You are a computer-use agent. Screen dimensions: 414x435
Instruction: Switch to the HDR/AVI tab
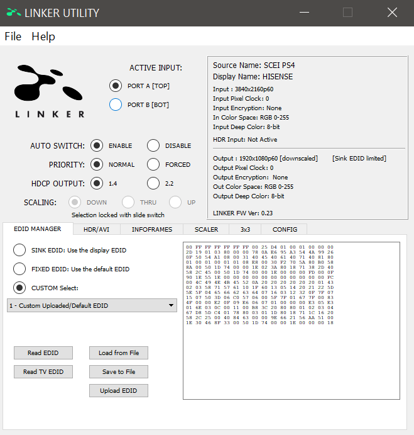96,230
